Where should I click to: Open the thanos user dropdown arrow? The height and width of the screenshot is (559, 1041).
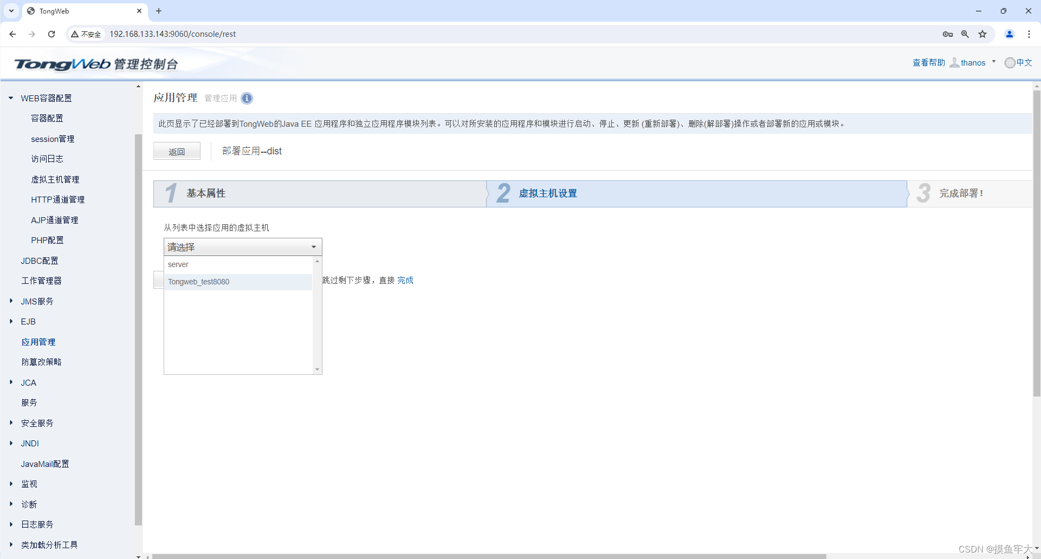click(x=994, y=62)
